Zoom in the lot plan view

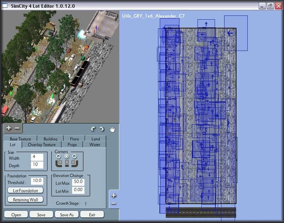click(x=114, y=195)
